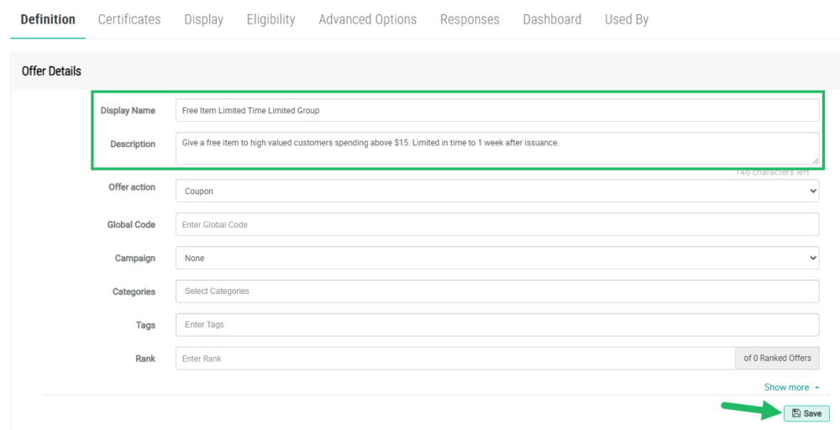View the Dashboard tab
Screen dimensions: 840x430
[552, 19]
